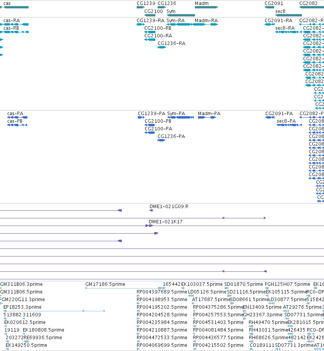Click the EN13409.5prime EST label
The image size is (324, 351).
[x=262, y=307]
